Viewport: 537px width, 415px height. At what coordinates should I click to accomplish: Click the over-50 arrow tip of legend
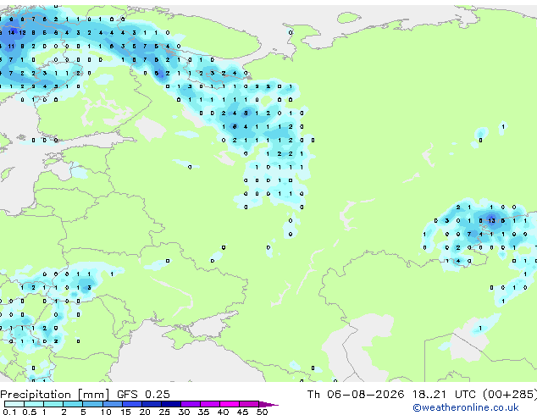coord(268,404)
